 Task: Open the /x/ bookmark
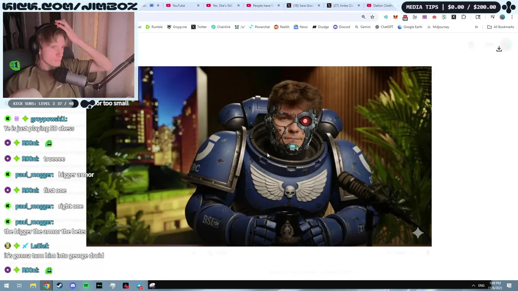pyautogui.click(x=240, y=27)
